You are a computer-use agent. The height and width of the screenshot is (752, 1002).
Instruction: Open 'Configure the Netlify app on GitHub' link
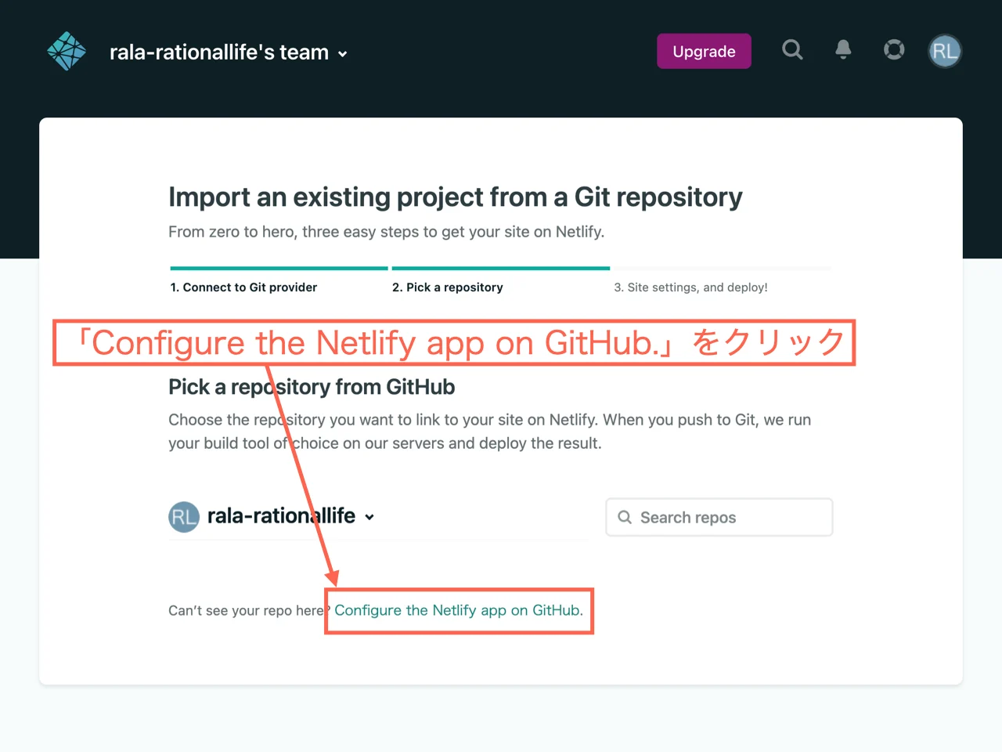tap(458, 610)
